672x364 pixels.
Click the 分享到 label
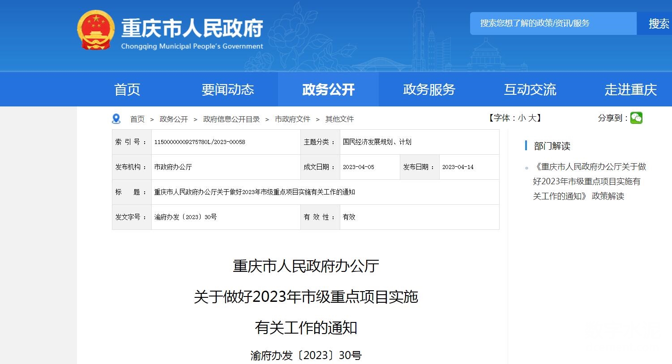tap(612, 118)
